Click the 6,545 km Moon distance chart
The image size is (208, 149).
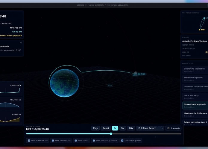pos(10,118)
